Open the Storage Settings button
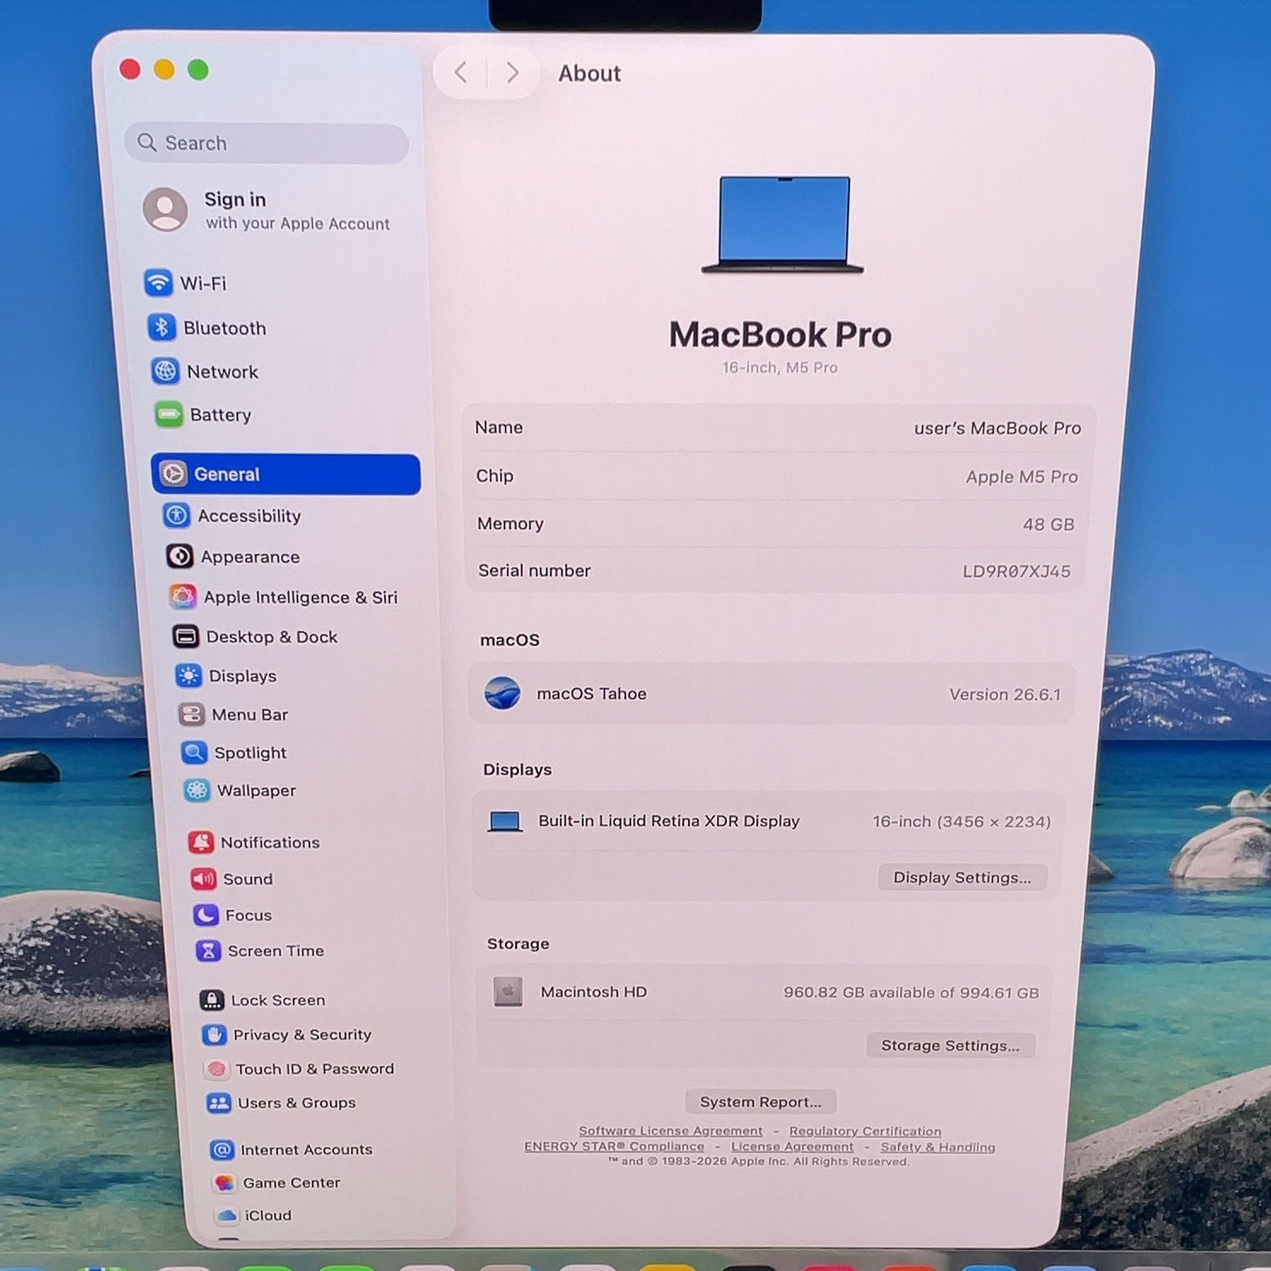The width and height of the screenshot is (1271, 1271). 950,1045
